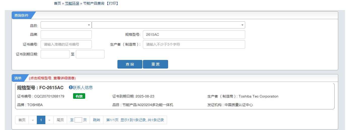The height and width of the screenshot is (130, 346).
Task: Click the 清单 panel header tab
Action: [18, 78]
